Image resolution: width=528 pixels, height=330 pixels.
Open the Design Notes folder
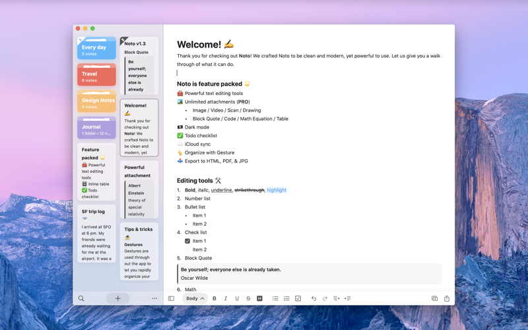[96, 101]
